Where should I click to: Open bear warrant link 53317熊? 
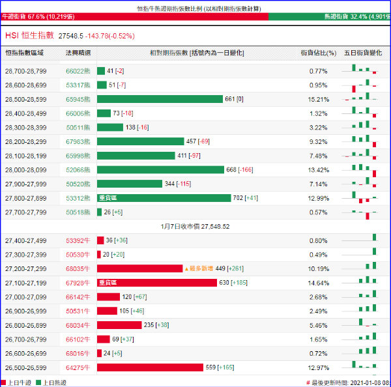click(78, 85)
